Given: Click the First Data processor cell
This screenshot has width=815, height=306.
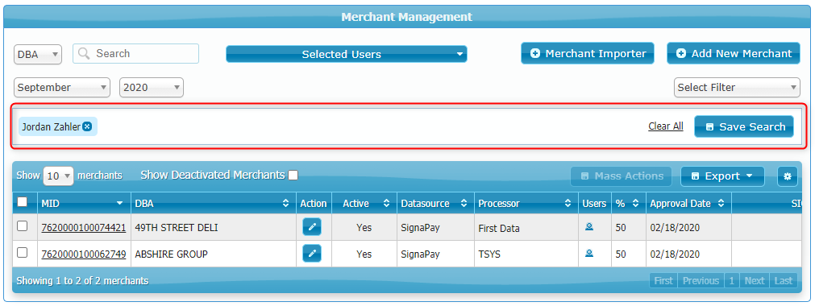Looking at the screenshot, I should coord(526,228).
